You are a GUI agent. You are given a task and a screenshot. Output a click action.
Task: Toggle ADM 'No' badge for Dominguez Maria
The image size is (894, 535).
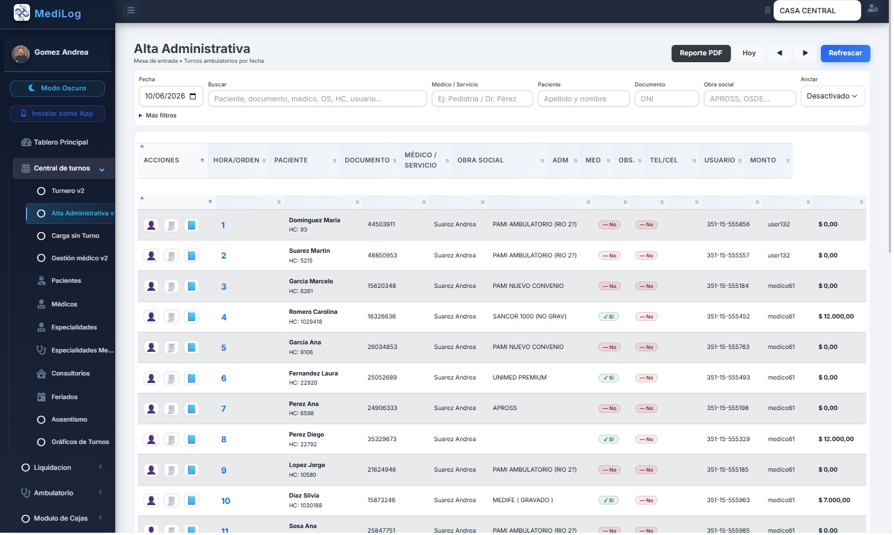[609, 225]
